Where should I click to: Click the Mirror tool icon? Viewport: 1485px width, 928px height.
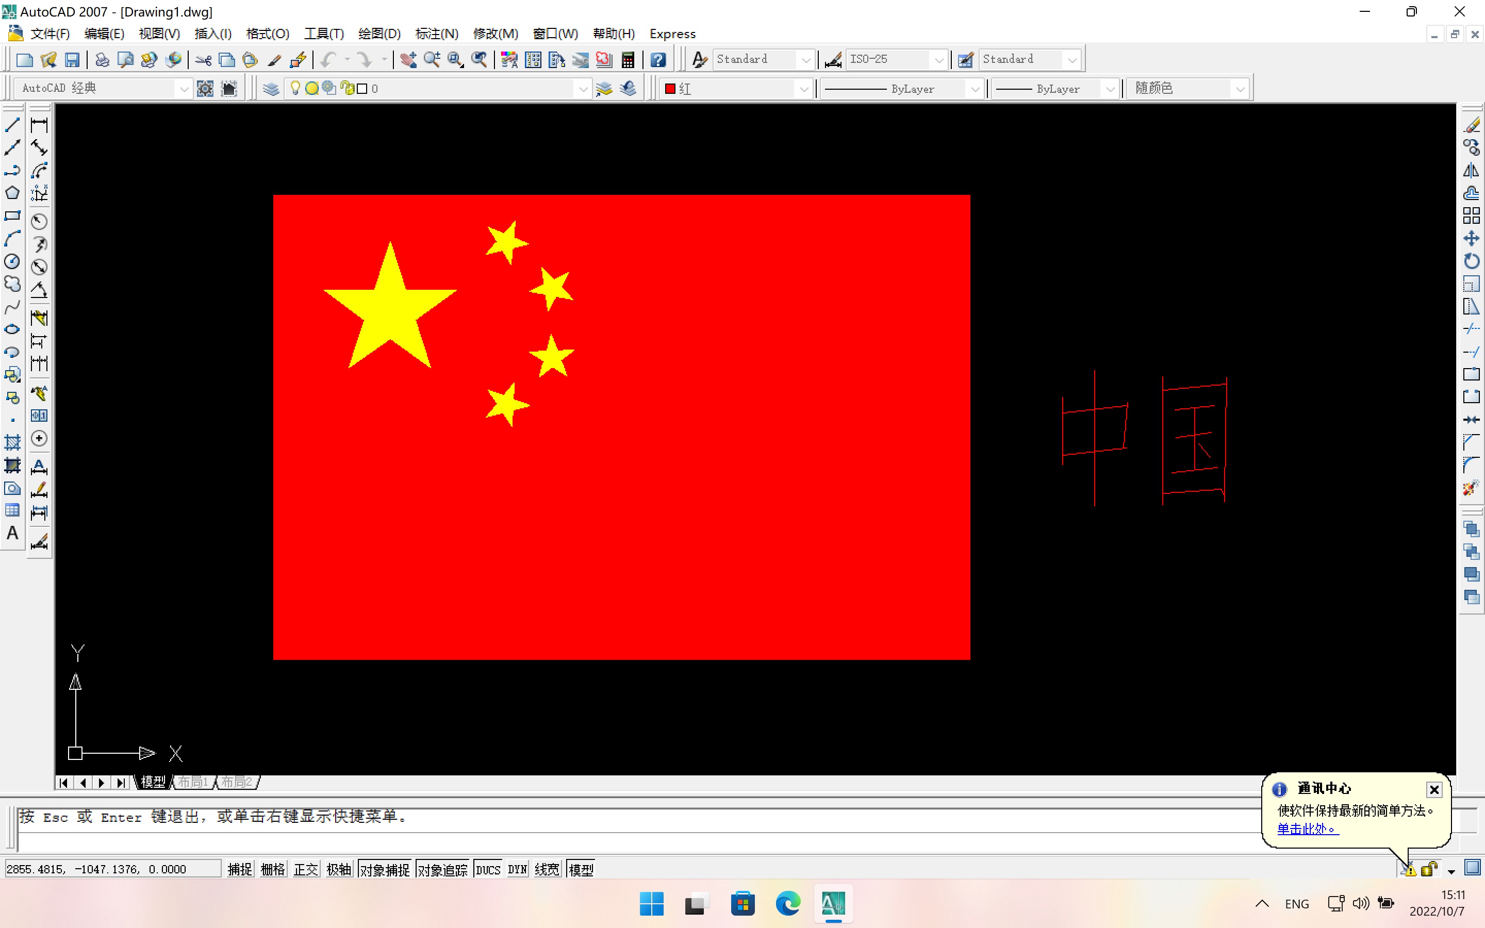click(x=1471, y=170)
